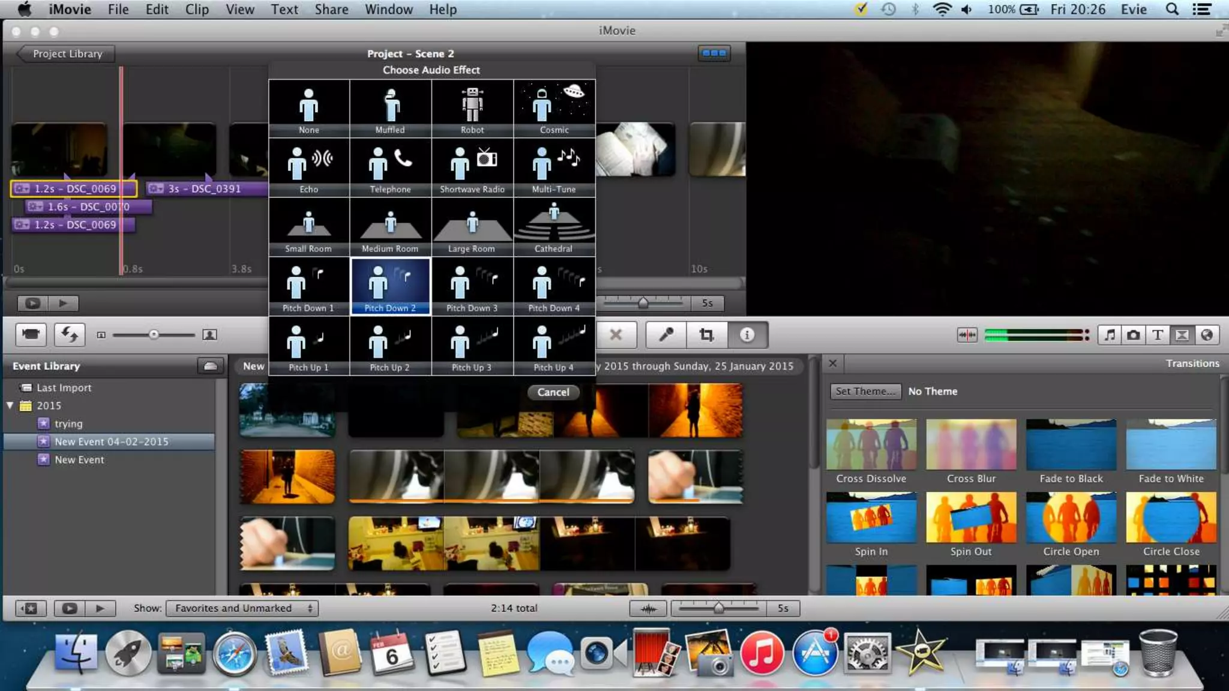Toggle the transitions browser icon
The image size is (1229, 691).
[x=1182, y=335]
